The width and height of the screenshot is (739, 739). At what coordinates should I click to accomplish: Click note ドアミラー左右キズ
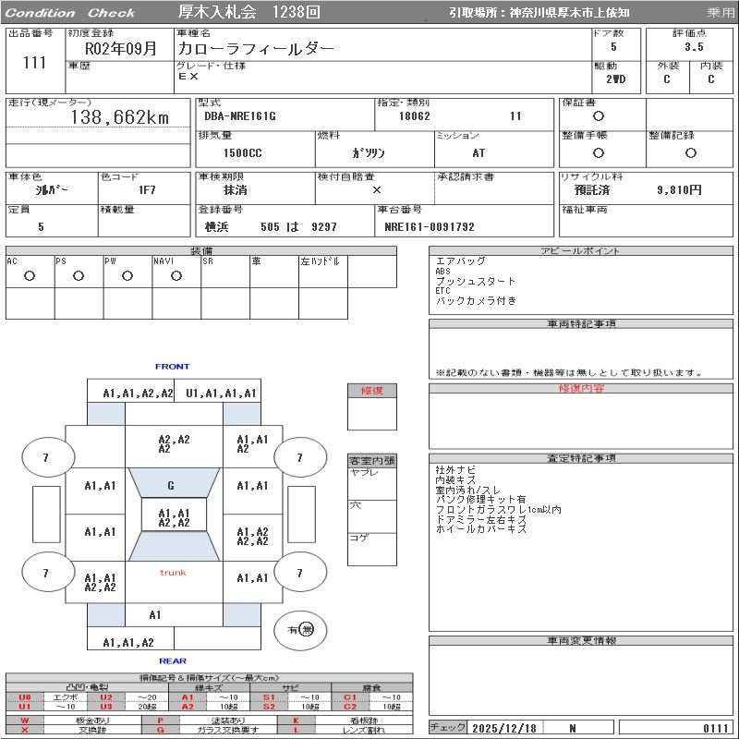pyautogui.click(x=480, y=519)
